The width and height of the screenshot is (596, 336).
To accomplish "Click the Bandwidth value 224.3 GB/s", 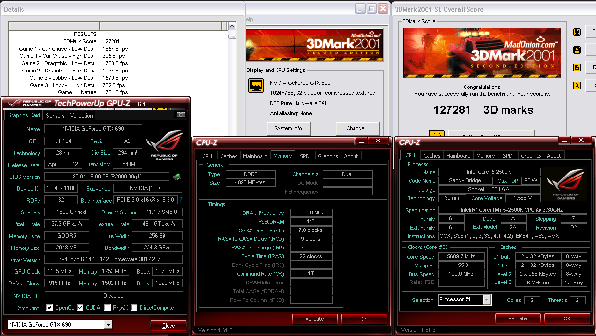I will coord(157,248).
